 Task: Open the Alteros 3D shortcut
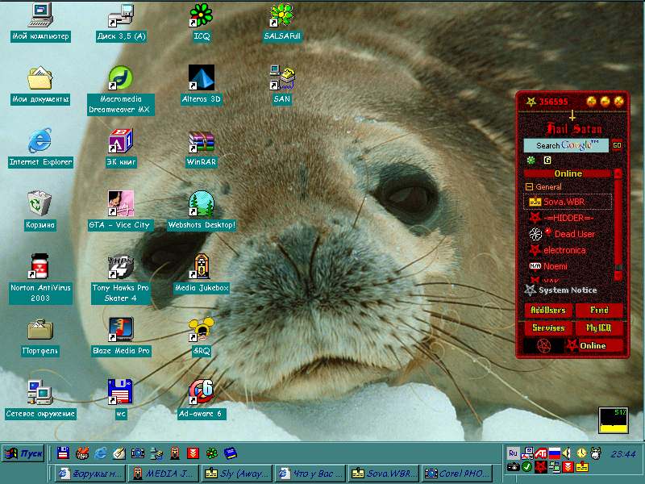click(201, 79)
